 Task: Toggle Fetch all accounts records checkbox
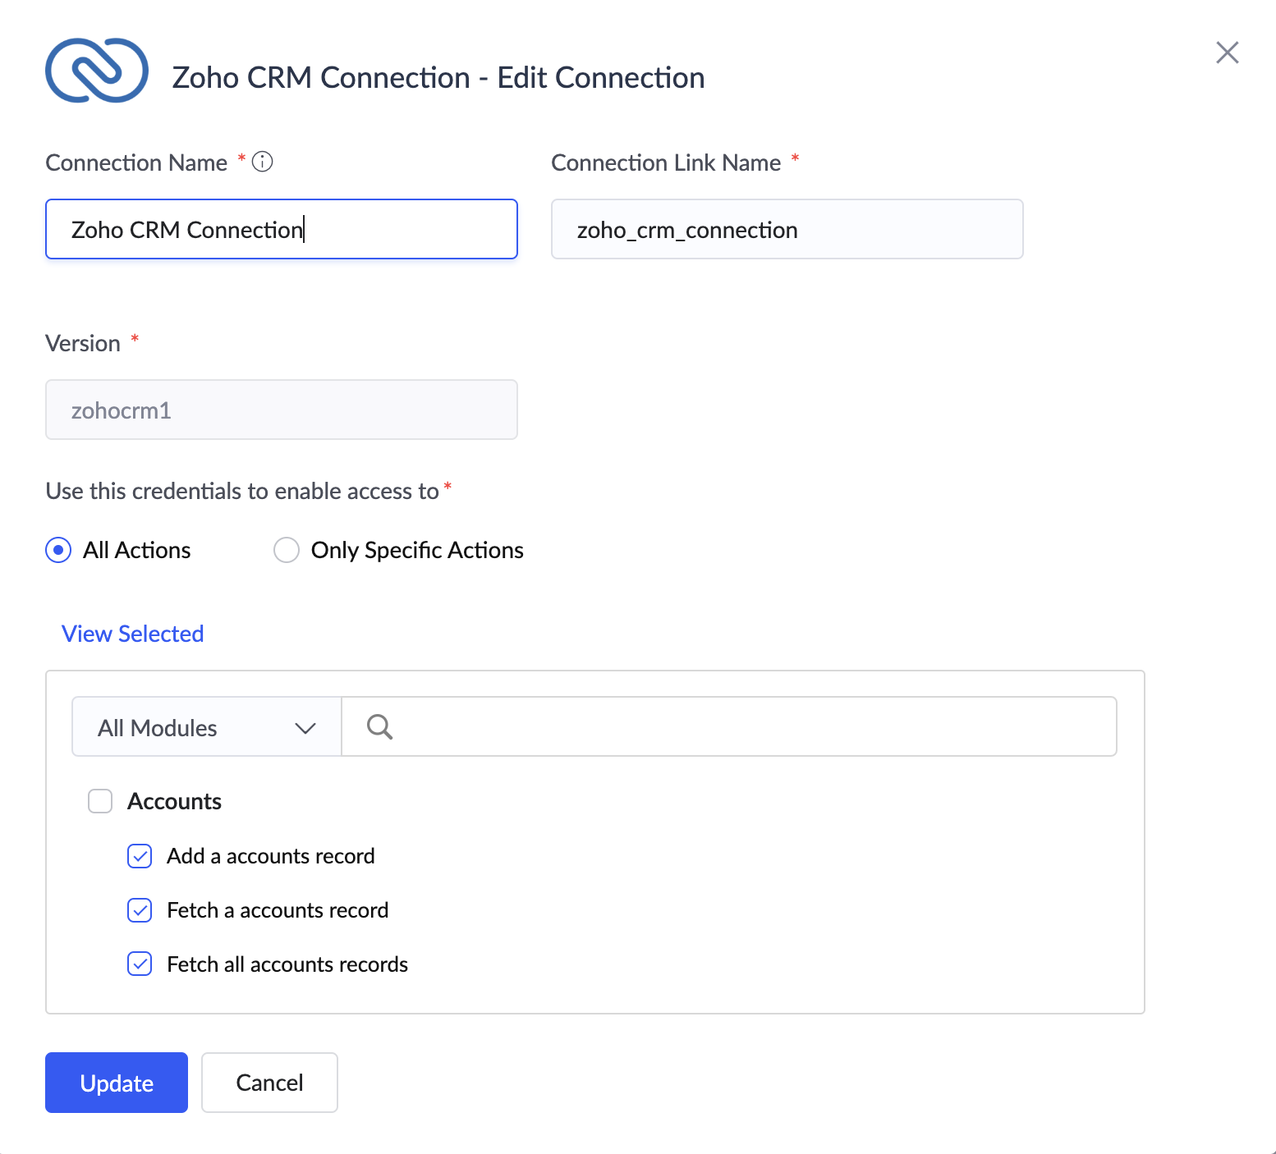140,964
